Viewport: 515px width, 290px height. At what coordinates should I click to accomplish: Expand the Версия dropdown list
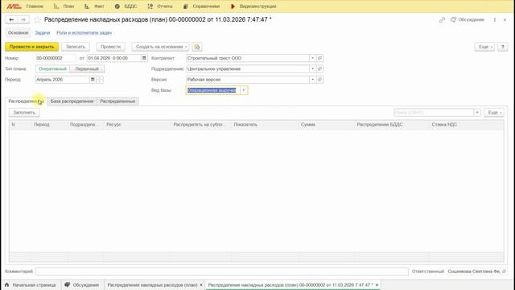click(x=313, y=80)
